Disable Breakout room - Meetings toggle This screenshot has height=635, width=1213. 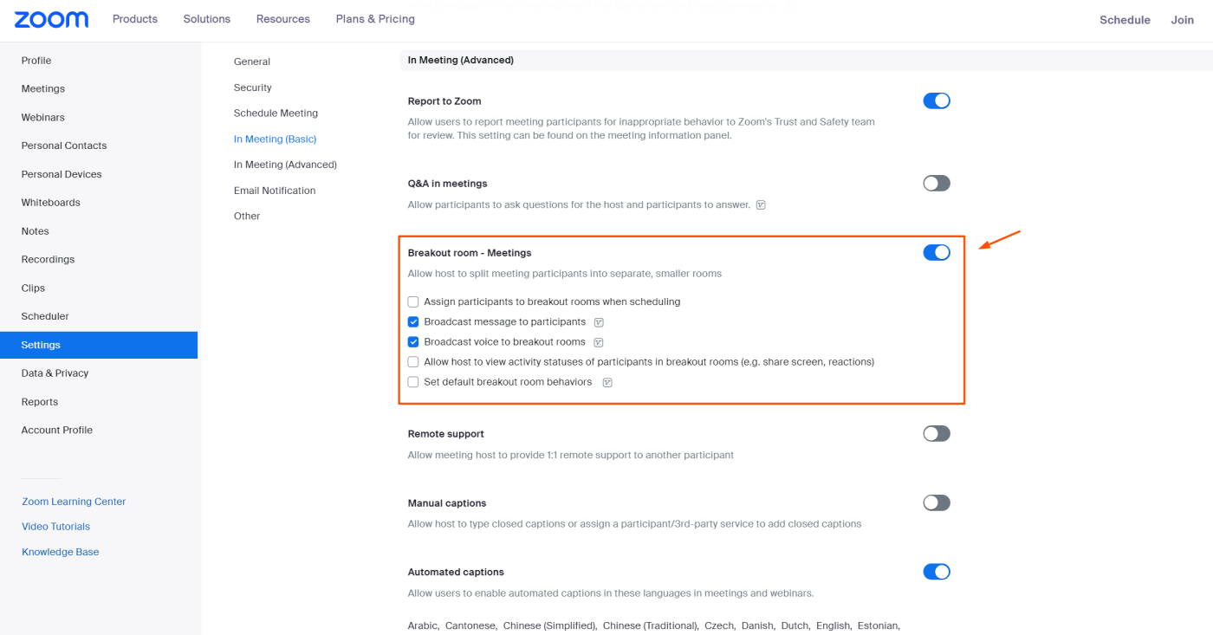[937, 252]
